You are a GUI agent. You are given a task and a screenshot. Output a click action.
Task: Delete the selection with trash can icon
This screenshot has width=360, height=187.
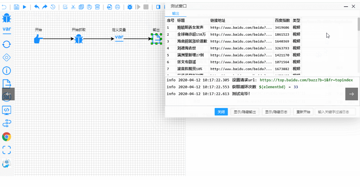[97, 7]
